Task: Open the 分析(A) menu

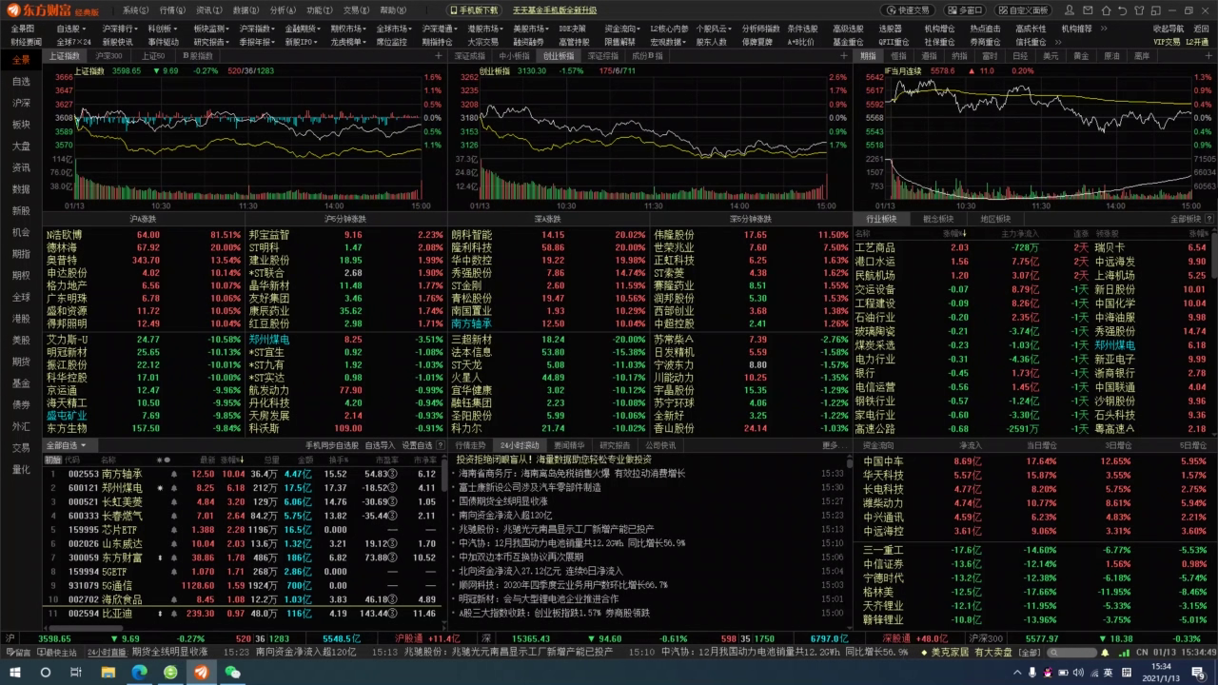Action: (283, 10)
